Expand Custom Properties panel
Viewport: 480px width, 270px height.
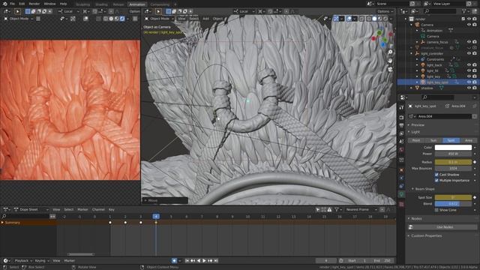tap(426, 235)
